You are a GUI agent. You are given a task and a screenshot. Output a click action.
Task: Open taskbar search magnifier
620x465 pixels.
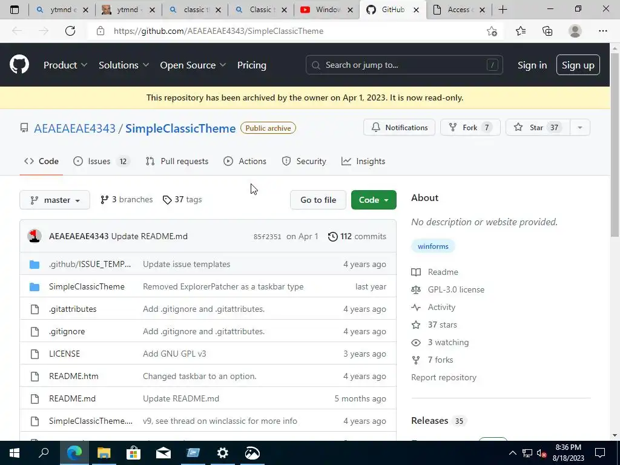point(44,453)
